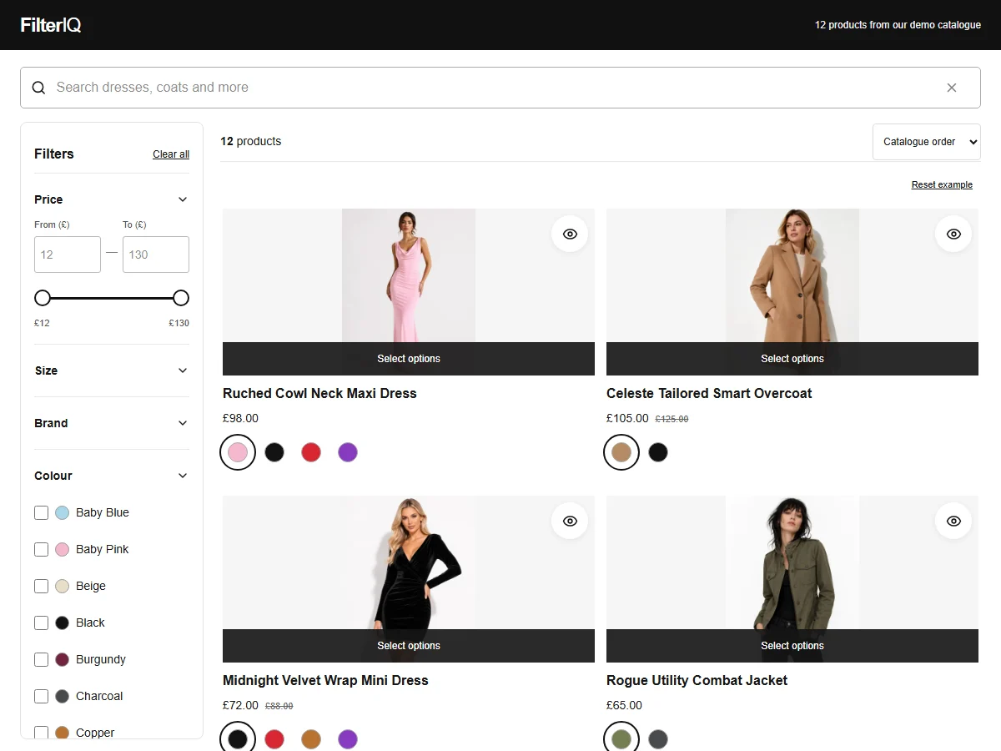Click the £105.00 sale price
This screenshot has height=751, width=1001.
click(x=627, y=418)
